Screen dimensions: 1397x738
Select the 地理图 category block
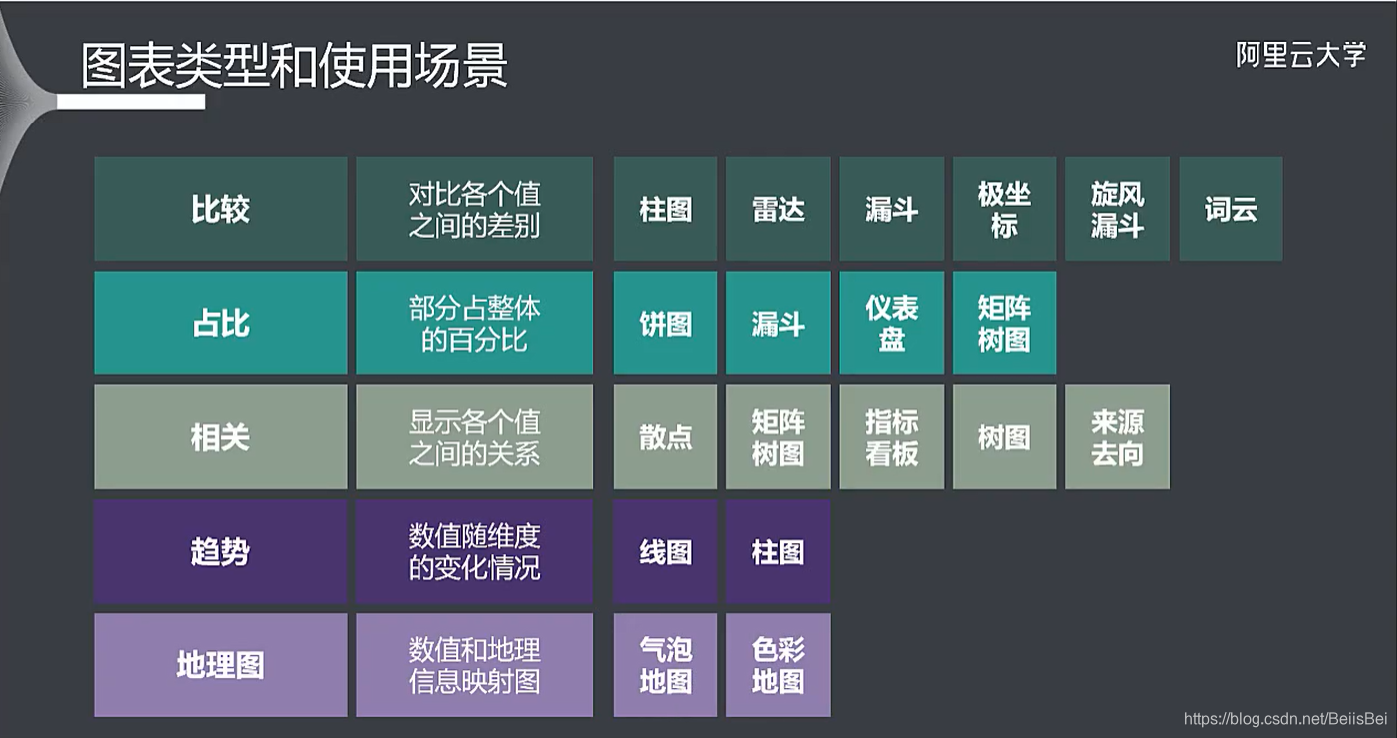(x=219, y=664)
